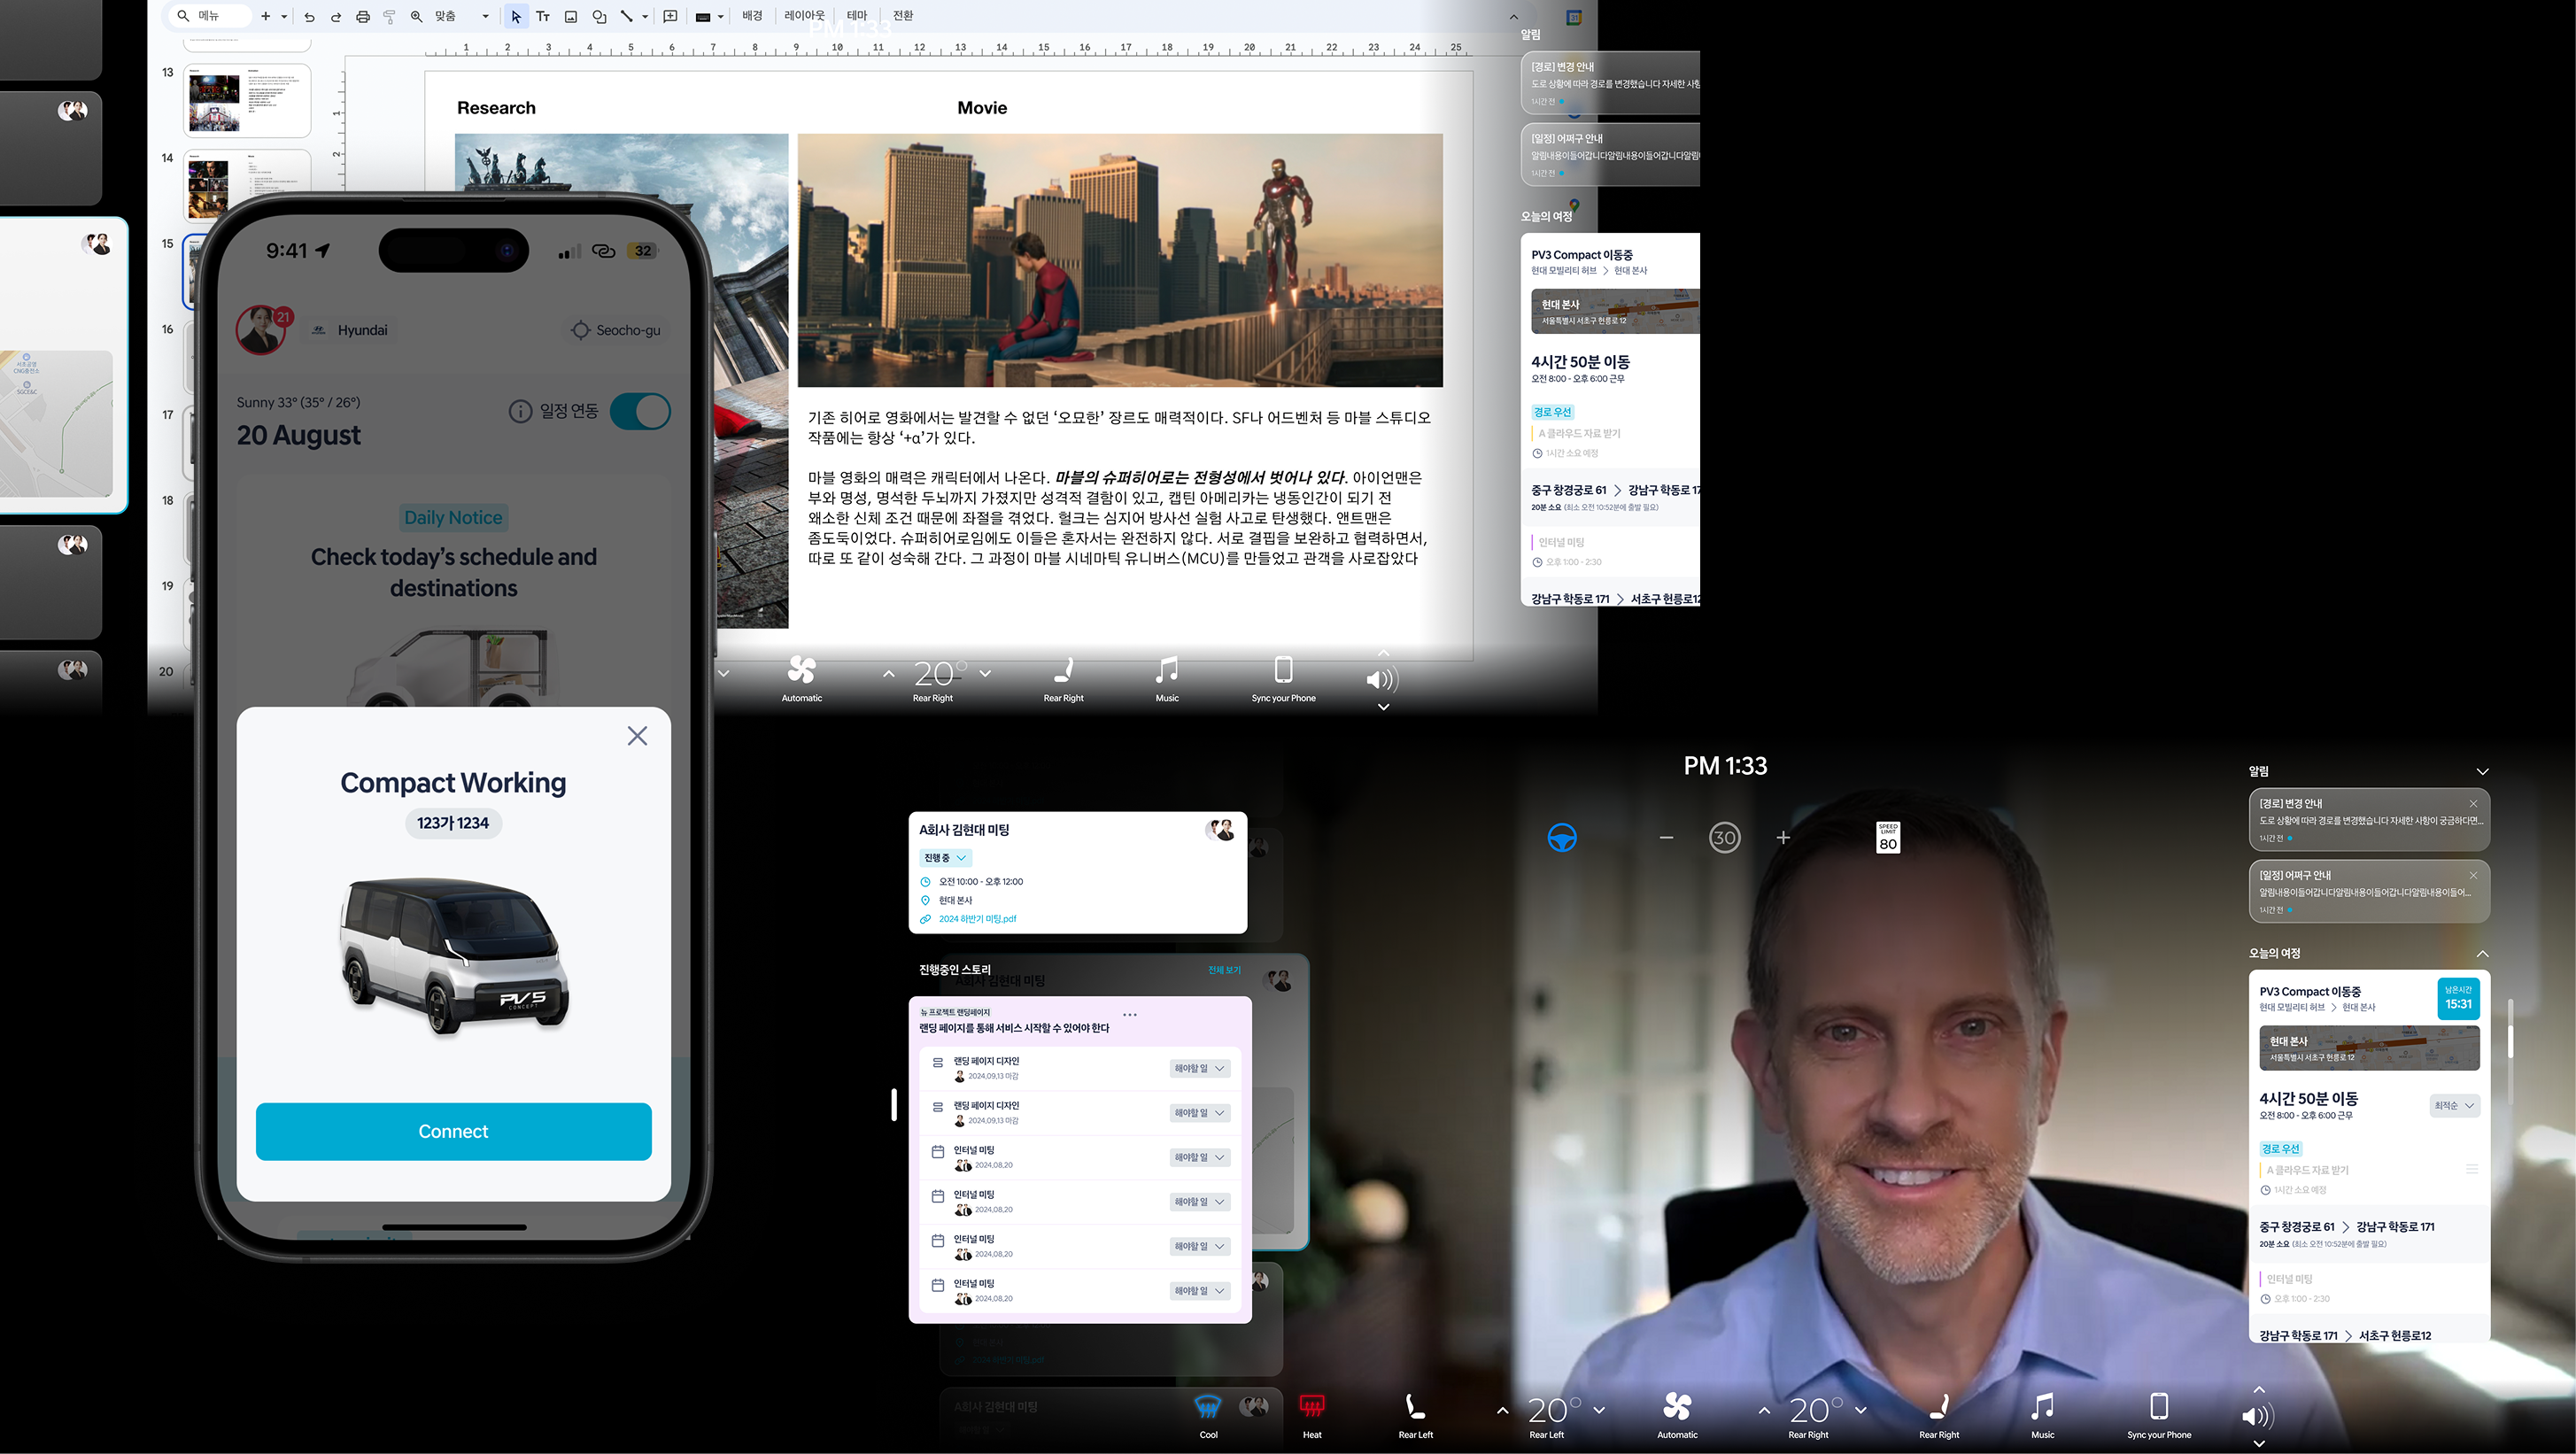Toggle the Heat defrost control
Image resolution: width=2576 pixels, height=1454 pixels.
(x=1312, y=1408)
